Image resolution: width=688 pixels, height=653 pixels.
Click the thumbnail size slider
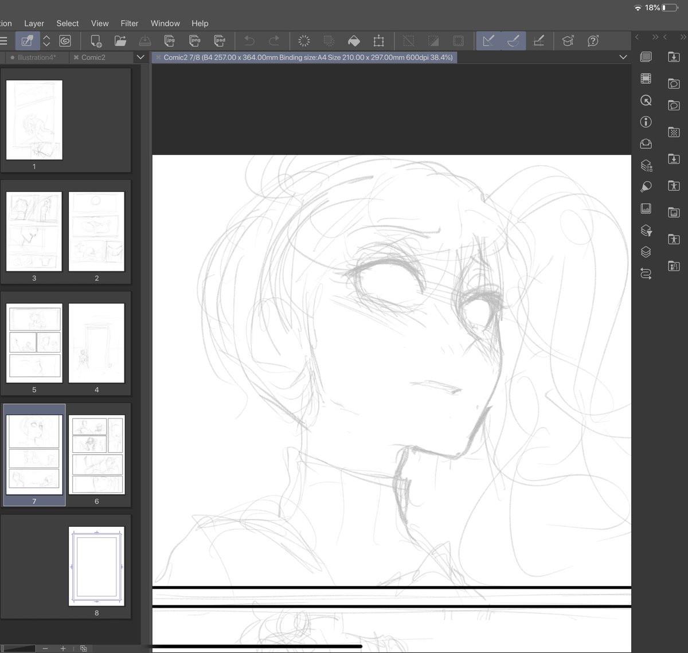18,648
